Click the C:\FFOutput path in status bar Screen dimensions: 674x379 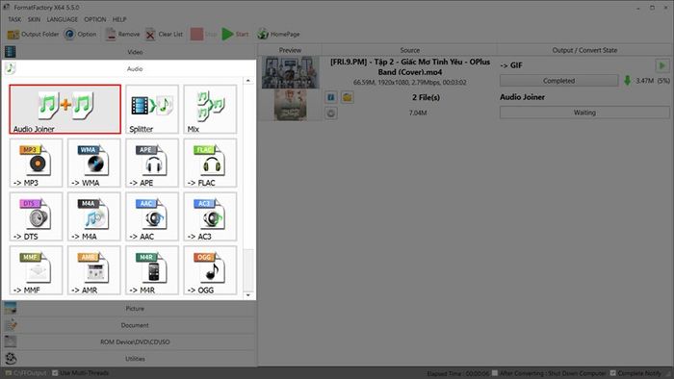click(x=30, y=373)
